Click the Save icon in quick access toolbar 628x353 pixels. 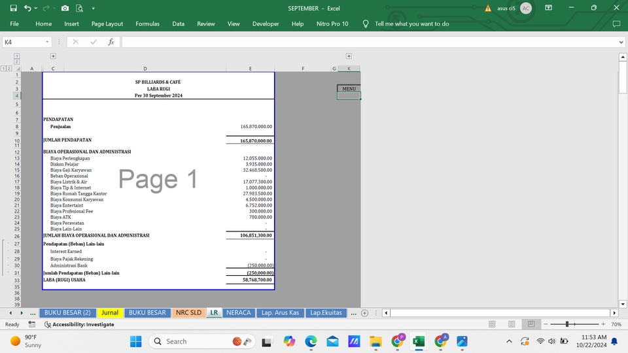click(13, 8)
